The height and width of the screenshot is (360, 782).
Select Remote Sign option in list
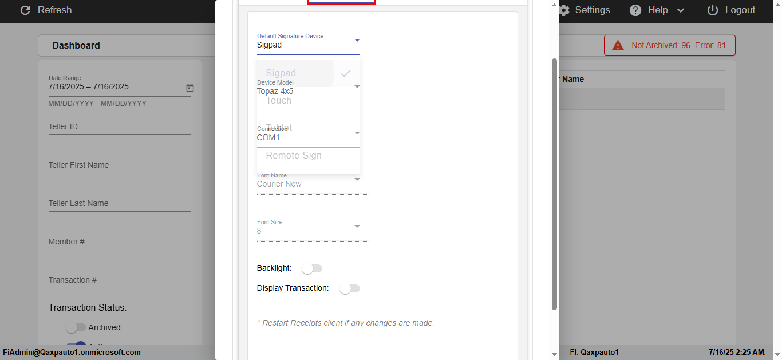309,156
